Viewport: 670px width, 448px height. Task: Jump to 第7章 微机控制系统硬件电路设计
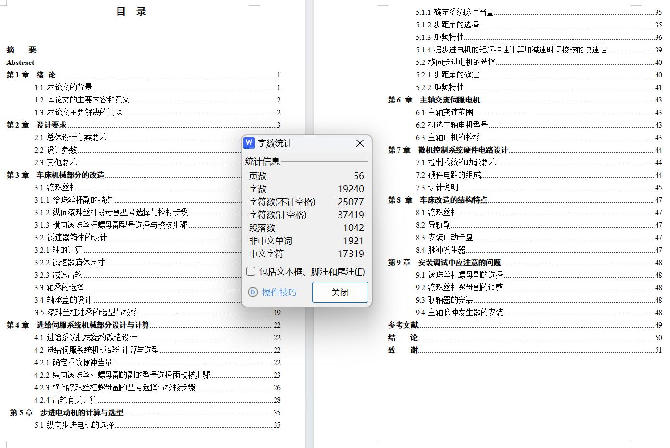tap(525, 150)
